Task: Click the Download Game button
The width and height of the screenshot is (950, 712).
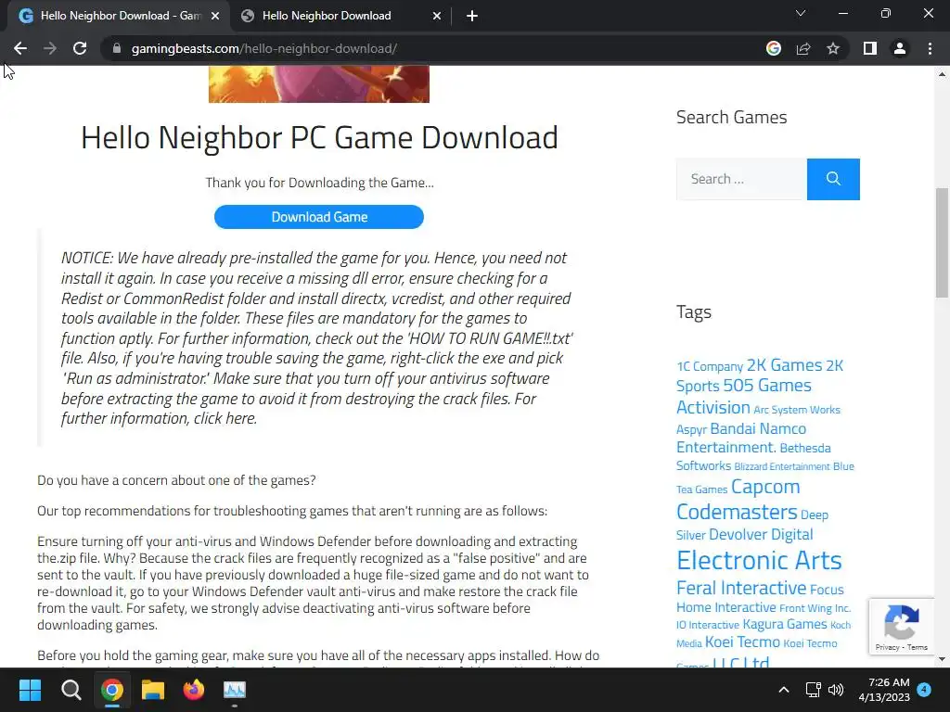Action: click(319, 217)
